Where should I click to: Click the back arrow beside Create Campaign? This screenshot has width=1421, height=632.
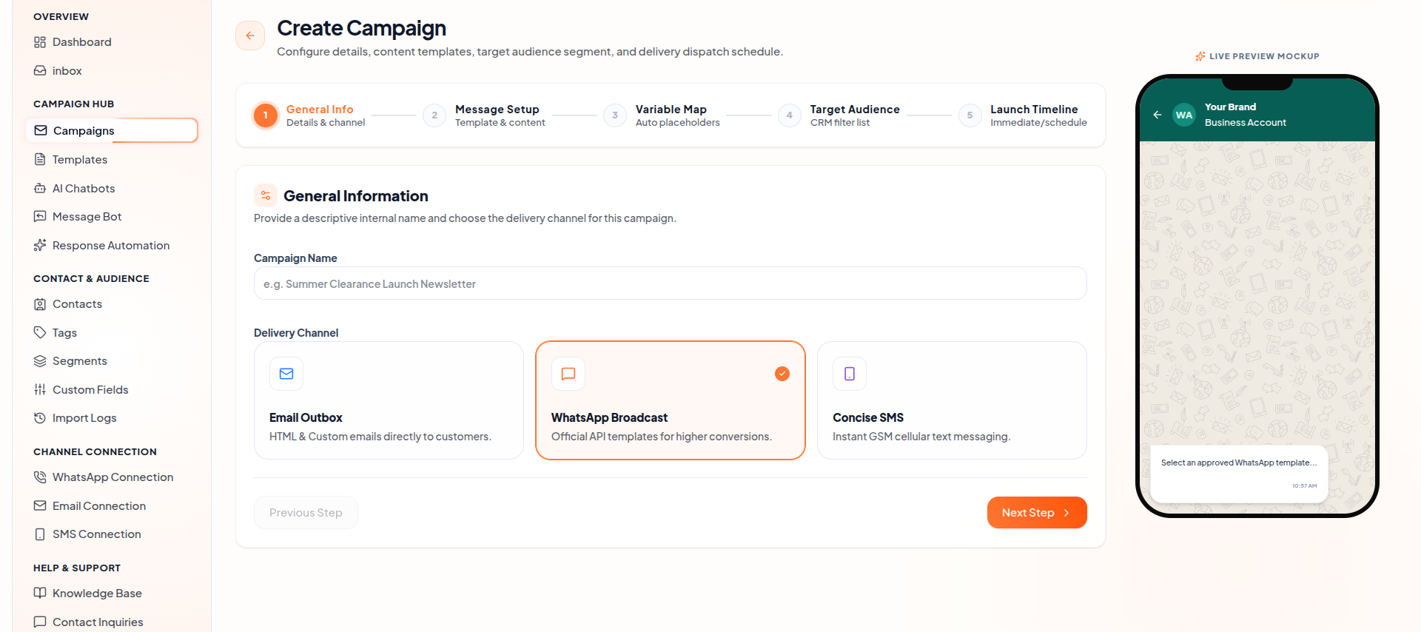coord(250,36)
